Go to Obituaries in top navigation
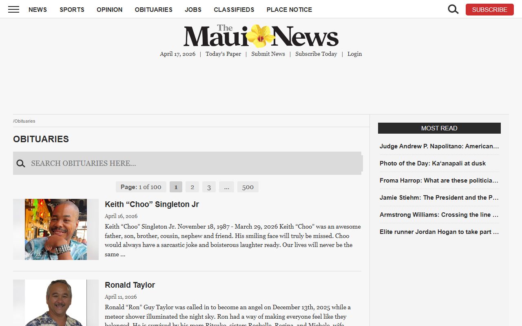522x326 pixels. [x=154, y=9]
